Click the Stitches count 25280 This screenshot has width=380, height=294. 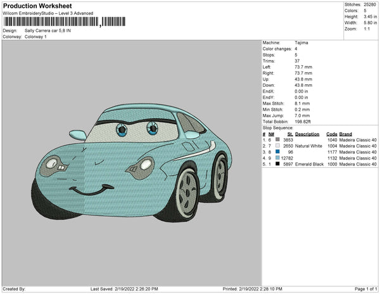(x=369, y=5)
